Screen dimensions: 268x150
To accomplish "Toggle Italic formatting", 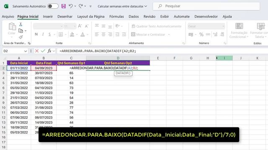I will coord(43,34).
